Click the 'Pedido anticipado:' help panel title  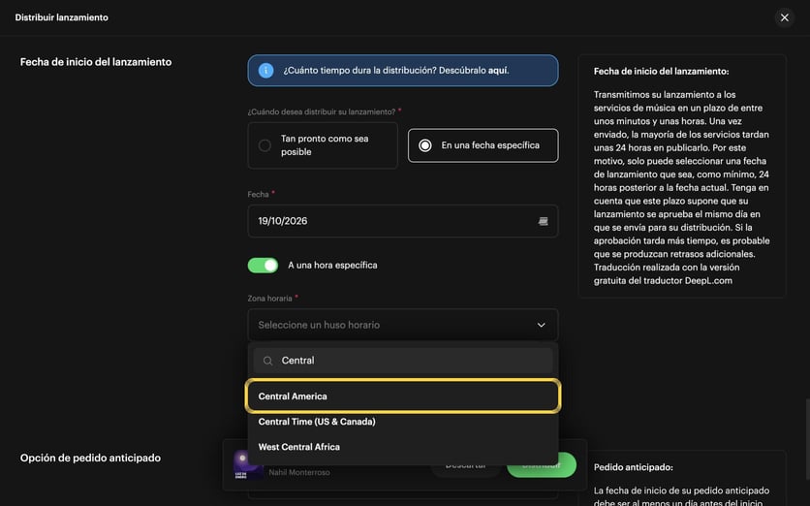[634, 467]
